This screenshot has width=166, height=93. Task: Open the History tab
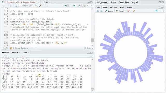click(113, 2)
